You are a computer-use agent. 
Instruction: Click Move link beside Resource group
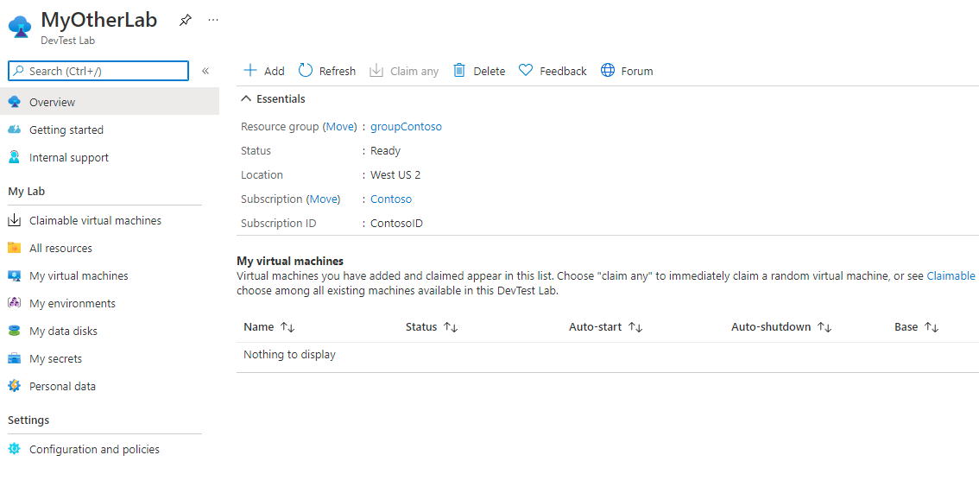coord(340,127)
